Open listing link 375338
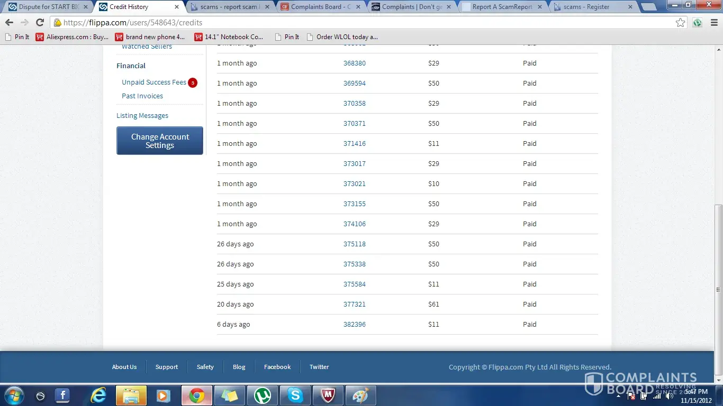723x406 pixels. click(355, 264)
